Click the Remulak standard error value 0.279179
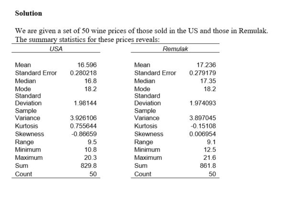292x198 pixels. click(203, 73)
